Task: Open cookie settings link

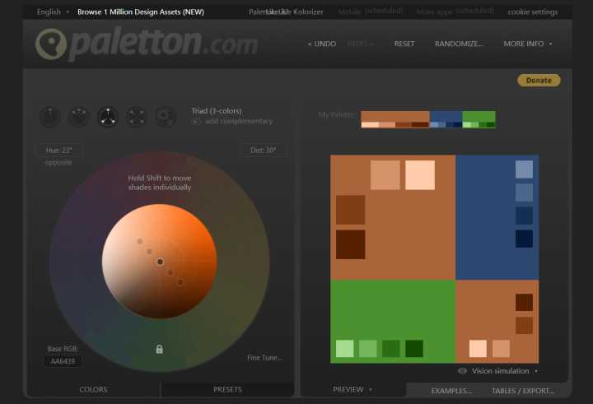Action: 533,12
